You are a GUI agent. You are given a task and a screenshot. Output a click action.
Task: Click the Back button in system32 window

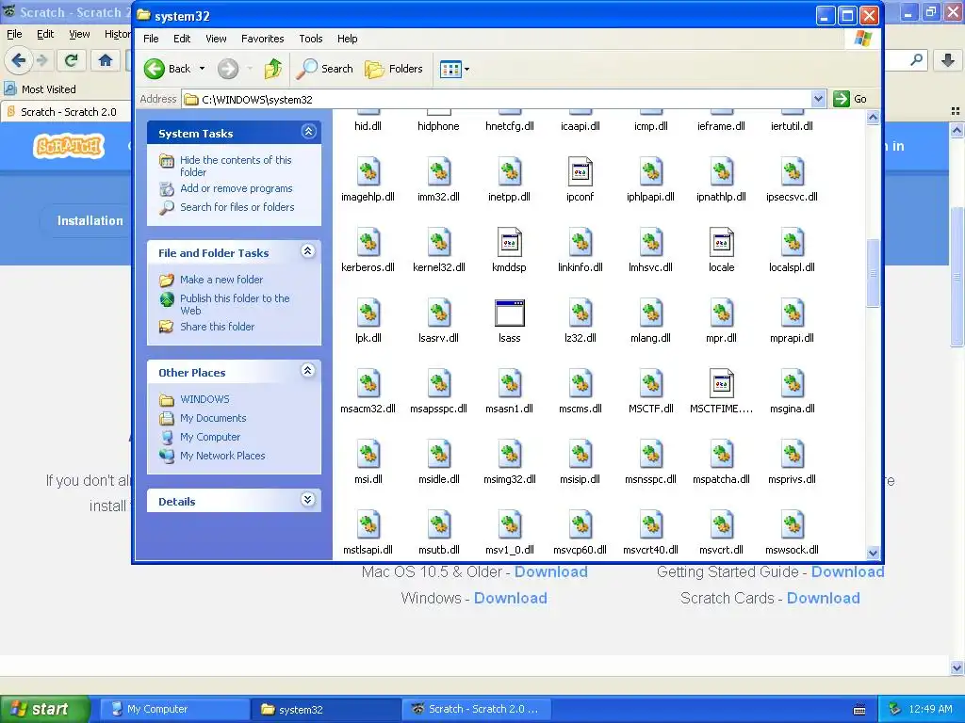pos(168,69)
